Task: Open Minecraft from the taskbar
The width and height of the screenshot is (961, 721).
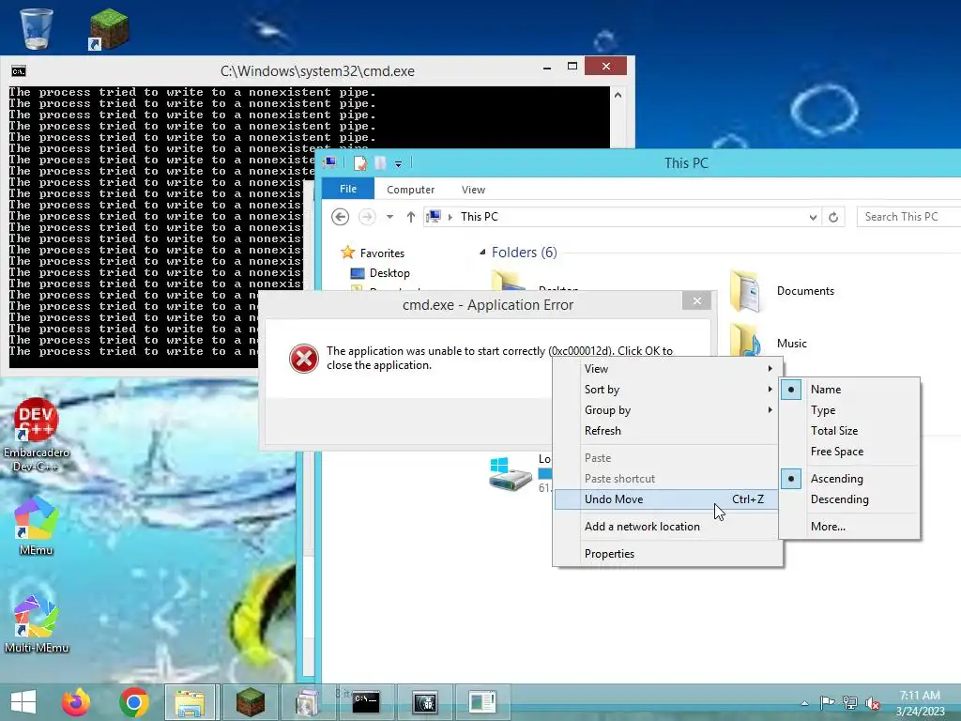Action: click(x=250, y=702)
